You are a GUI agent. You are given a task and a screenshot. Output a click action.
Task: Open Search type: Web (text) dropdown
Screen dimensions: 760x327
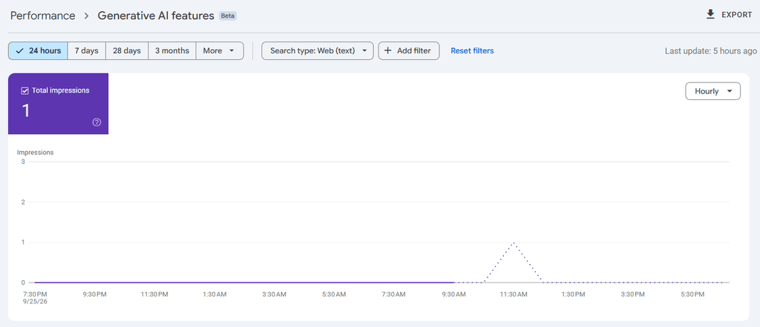point(318,50)
